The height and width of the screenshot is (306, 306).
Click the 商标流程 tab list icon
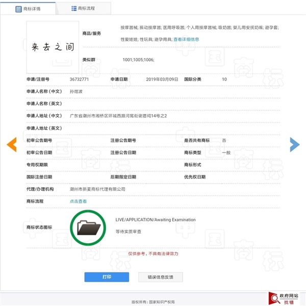click(73, 9)
